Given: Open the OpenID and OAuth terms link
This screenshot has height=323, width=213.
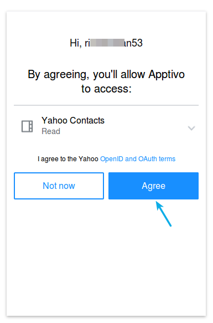Looking at the screenshot, I should (138, 159).
